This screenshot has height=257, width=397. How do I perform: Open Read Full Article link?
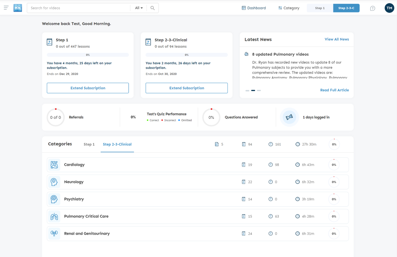click(334, 90)
